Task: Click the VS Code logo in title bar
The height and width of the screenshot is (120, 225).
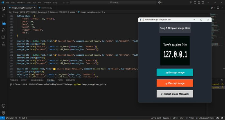Action: coord(2,3)
